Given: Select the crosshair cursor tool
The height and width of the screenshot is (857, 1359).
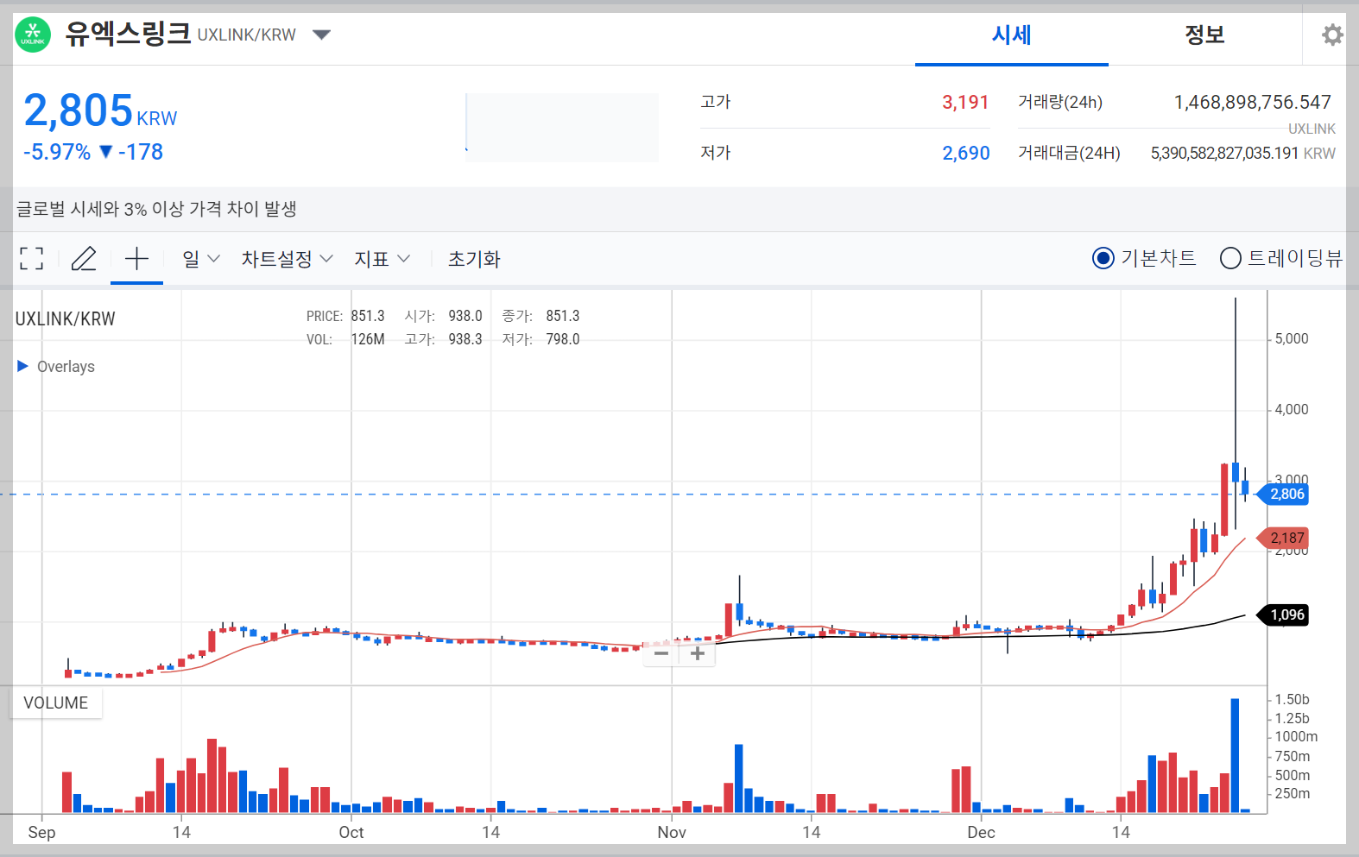Looking at the screenshot, I should point(137,258).
